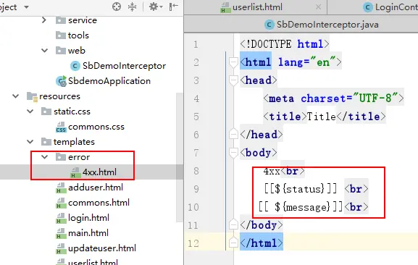Screen dimensions: 418x265
Task: Select the 4xx.html file
Action: tap(99, 172)
